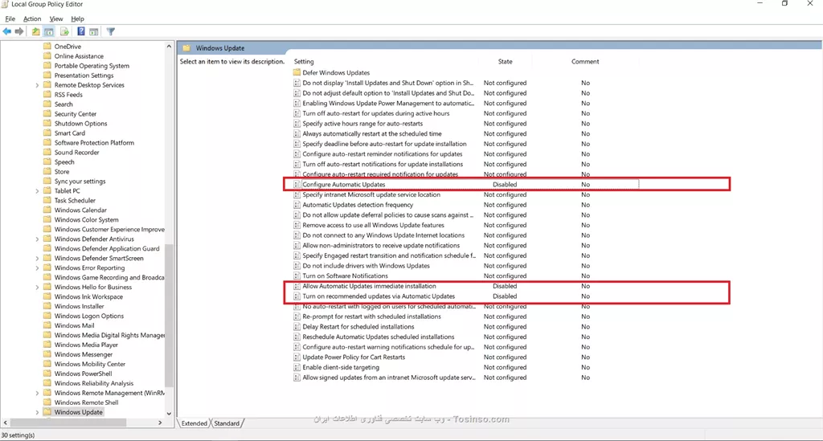Select the OneDrive folder in tree
The width and height of the screenshot is (823, 441).
(x=68, y=46)
